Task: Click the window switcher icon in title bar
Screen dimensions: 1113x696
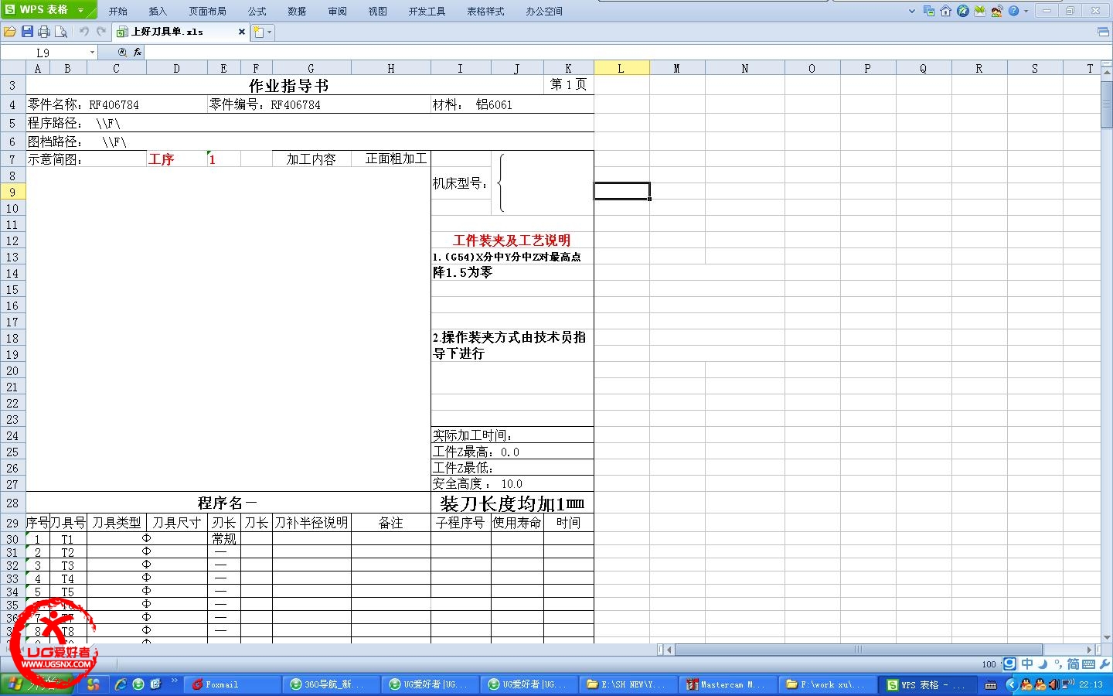Action: [929, 11]
